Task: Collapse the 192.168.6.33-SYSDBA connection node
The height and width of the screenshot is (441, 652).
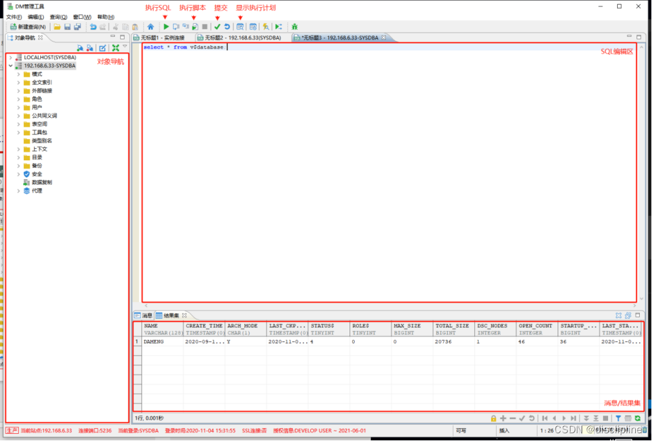Action: (11, 66)
